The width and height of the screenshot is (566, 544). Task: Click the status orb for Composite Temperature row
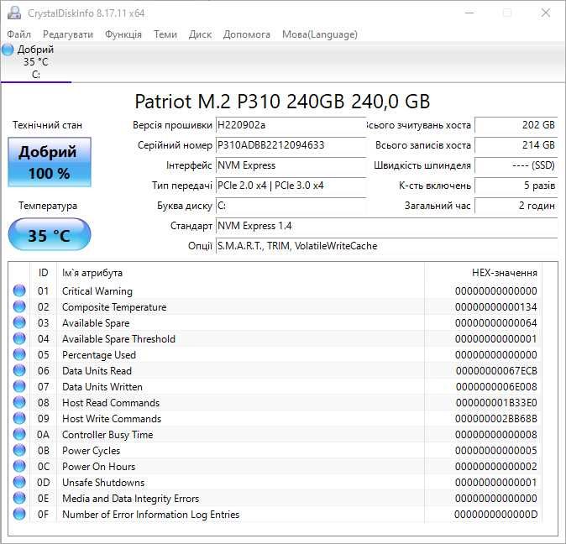(x=19, y=306)
